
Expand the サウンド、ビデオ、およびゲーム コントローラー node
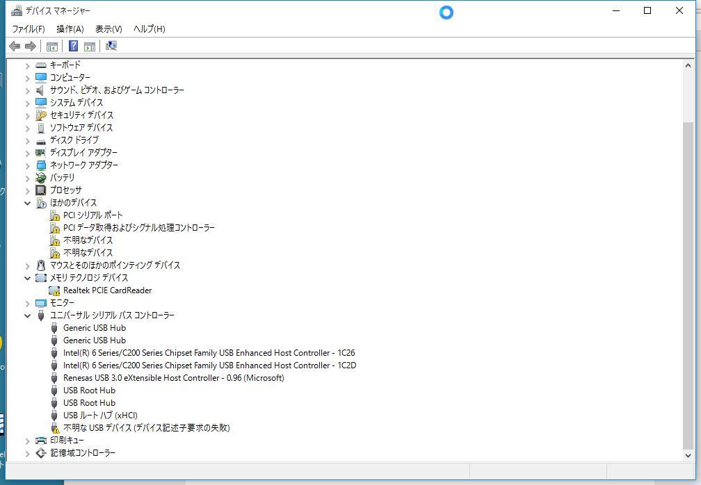point(27,90)
